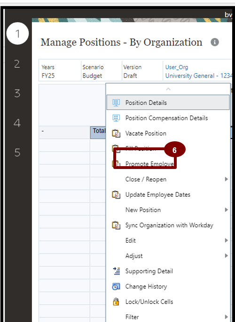Go to step 1 circle in the sidebar
Image resolution: width=235 pixels, height=322 pixels.
tap(17, 33)
